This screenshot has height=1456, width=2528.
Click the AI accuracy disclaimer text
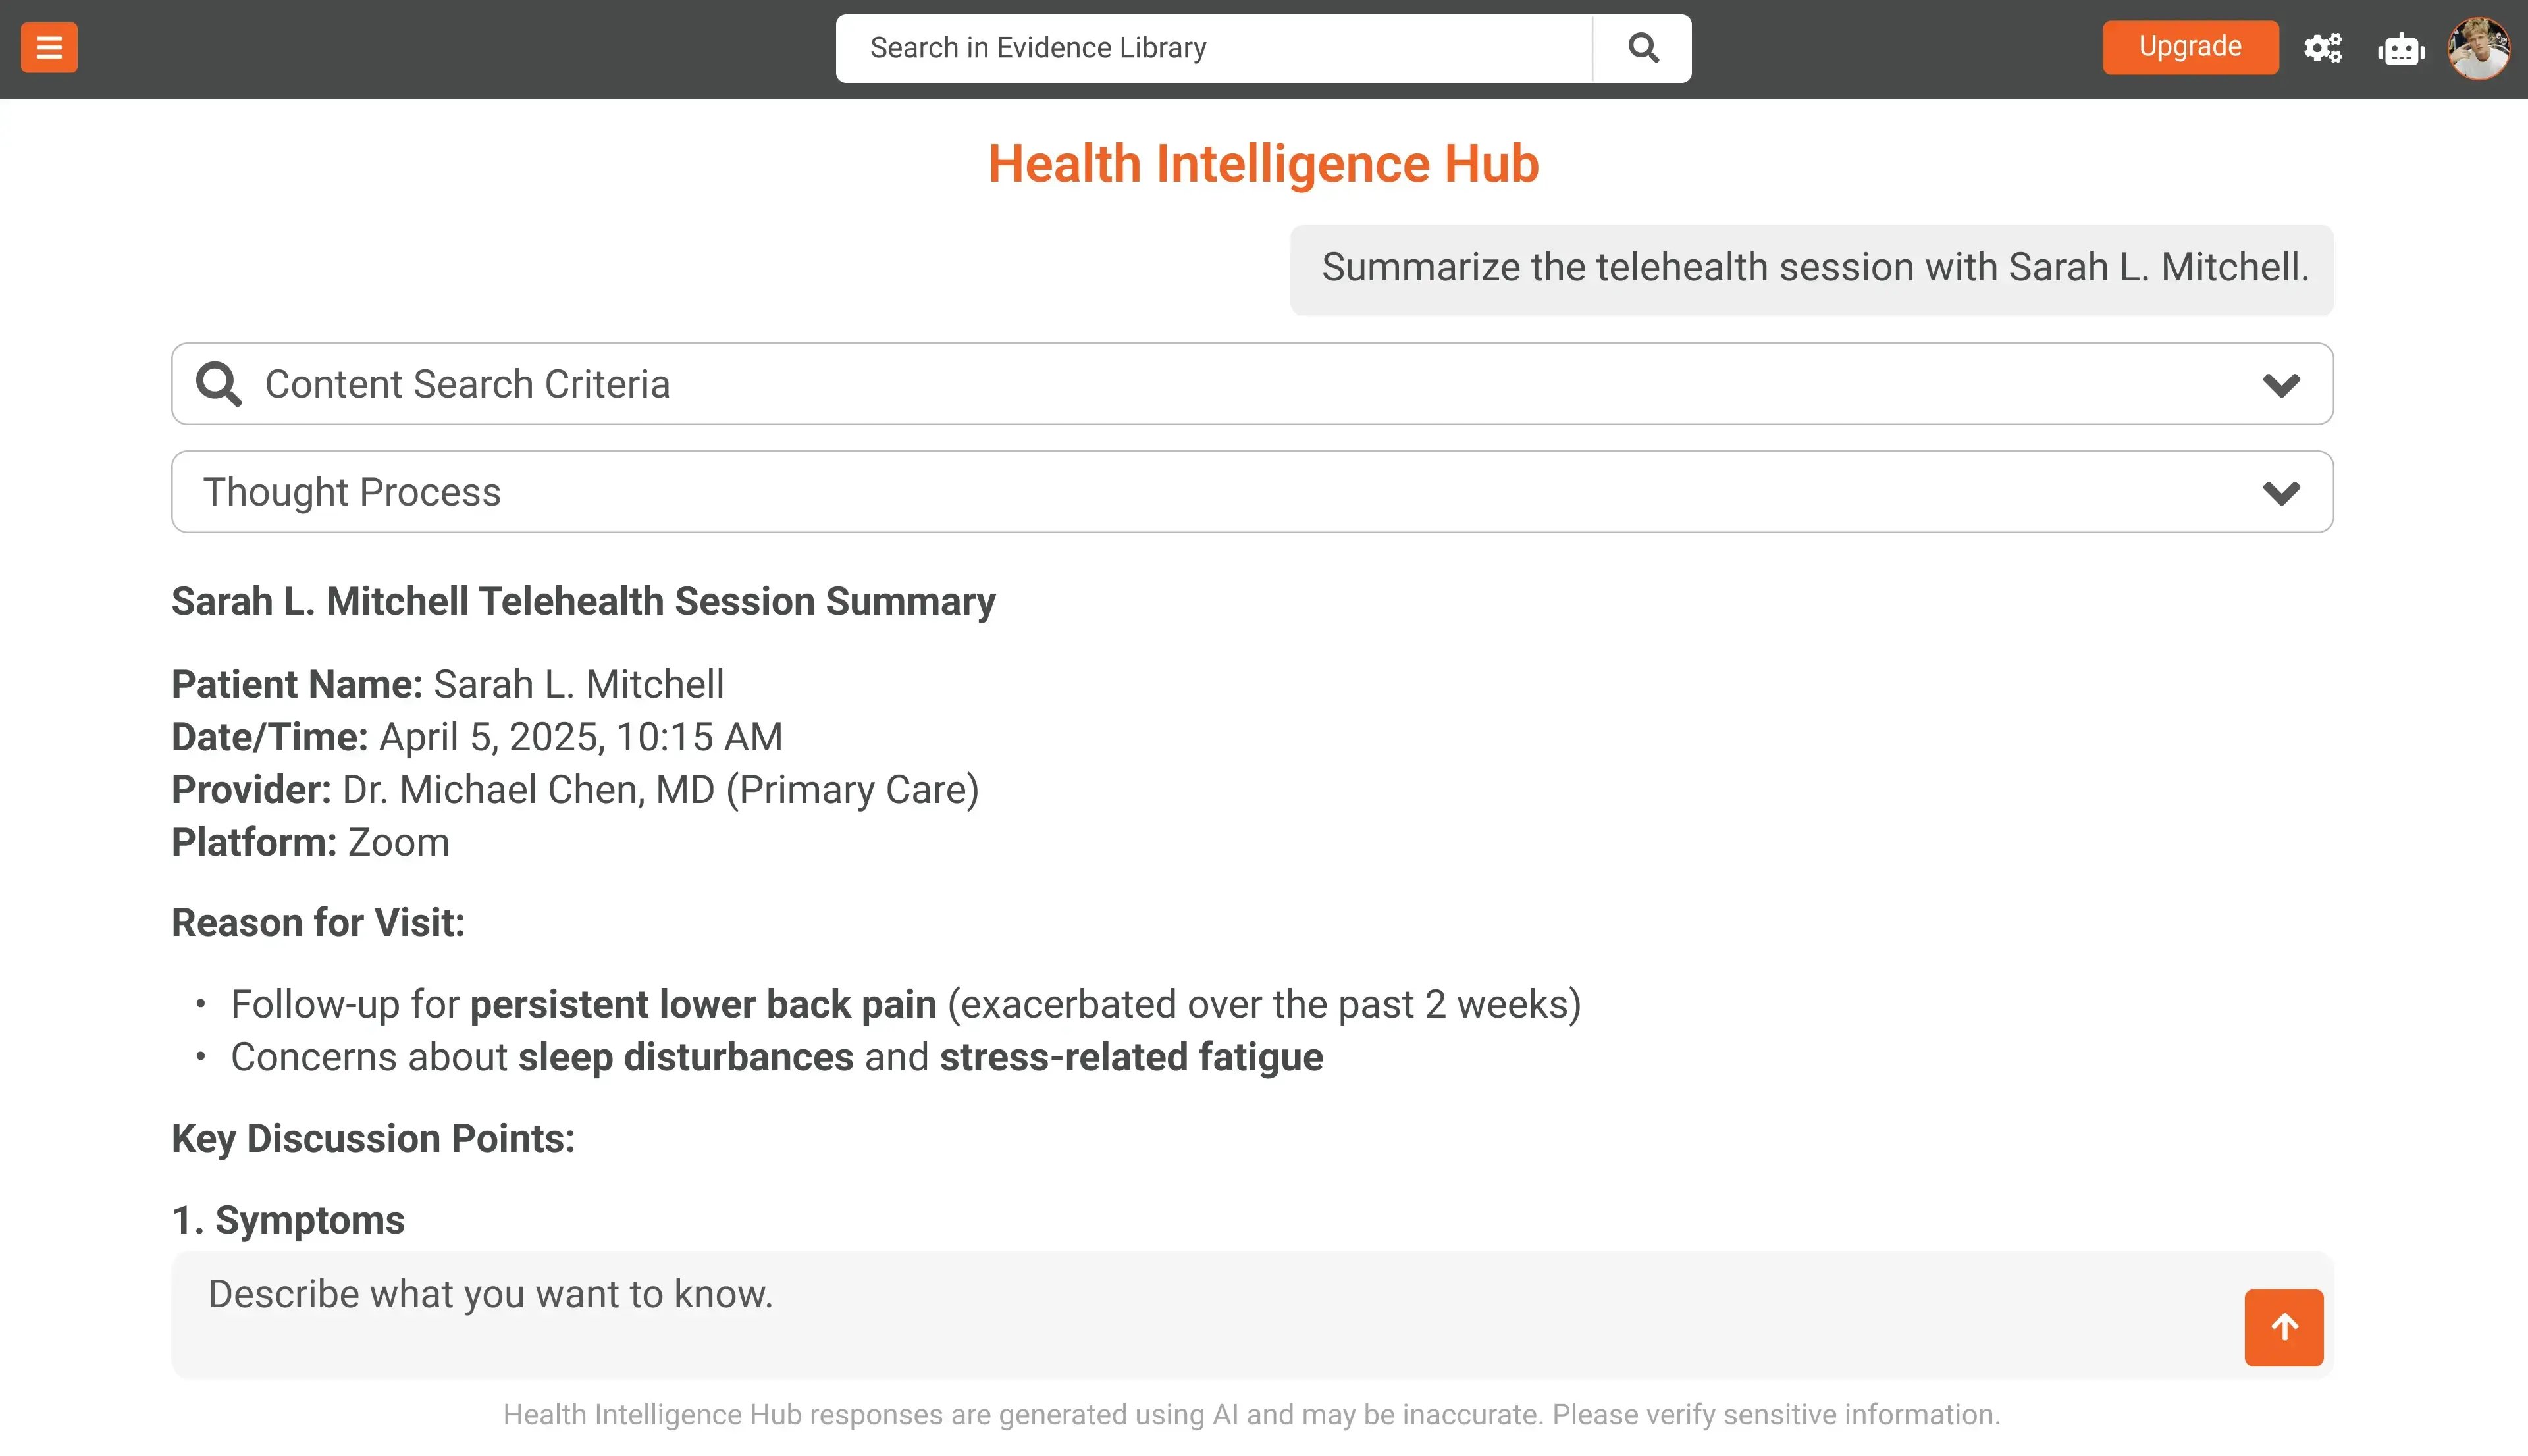pos(1251,1414)
